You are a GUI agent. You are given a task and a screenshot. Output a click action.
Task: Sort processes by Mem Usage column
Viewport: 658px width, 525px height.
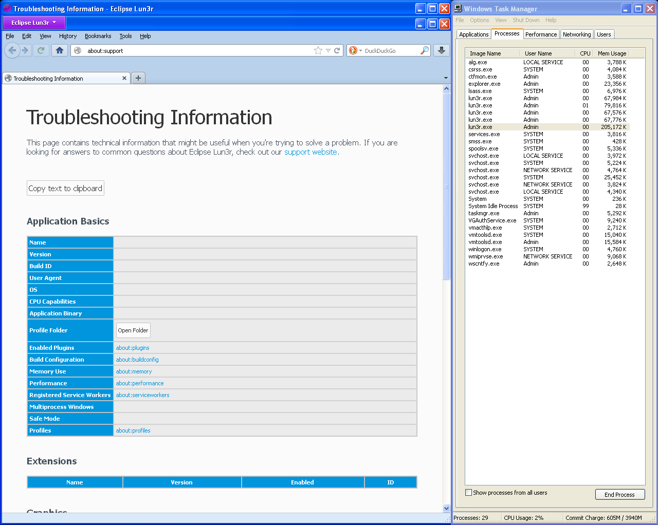point(611,53)
